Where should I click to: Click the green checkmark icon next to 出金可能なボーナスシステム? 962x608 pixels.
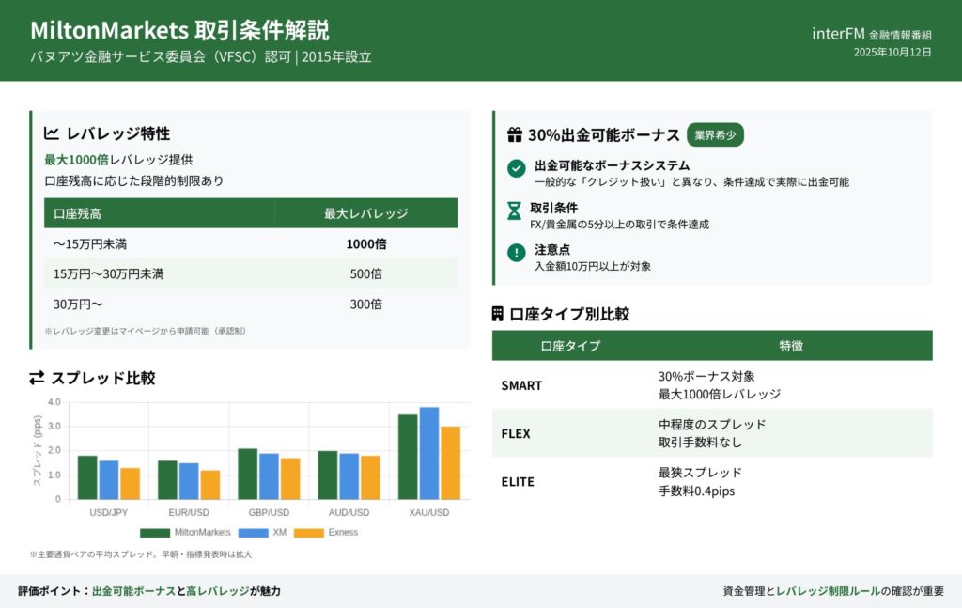[516, 168]
